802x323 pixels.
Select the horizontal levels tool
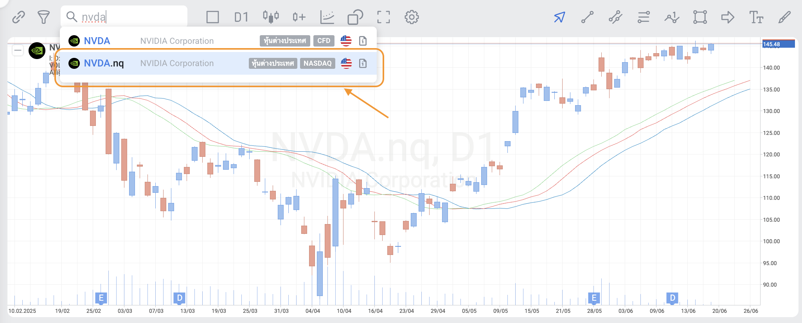click(644, 17)
